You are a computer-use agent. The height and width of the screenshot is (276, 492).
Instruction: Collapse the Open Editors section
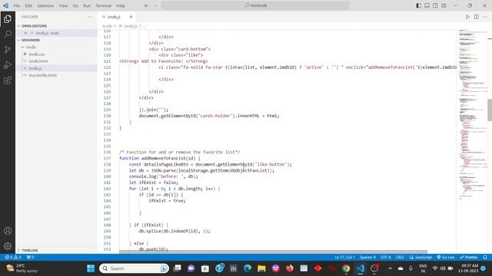pyautogui.click(x=56, y=26)
